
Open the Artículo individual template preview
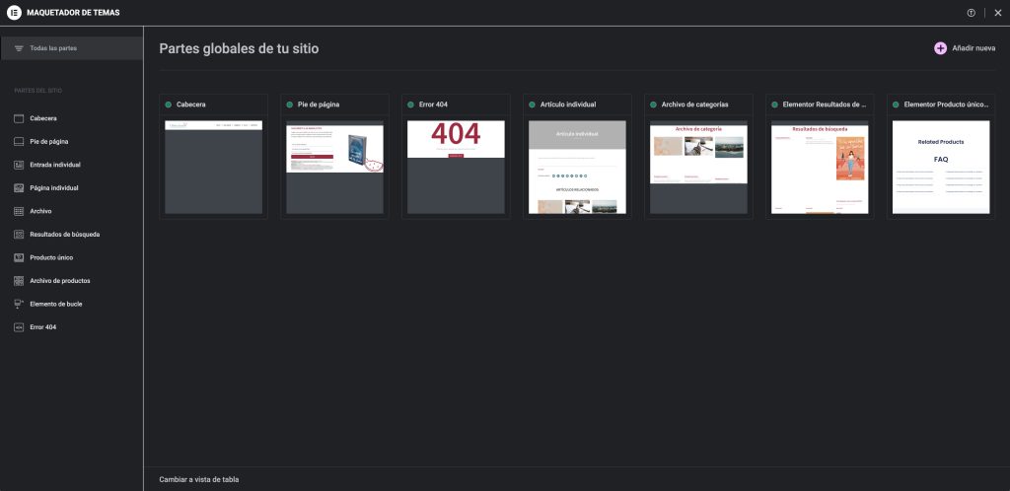click(x=577, y=166)
